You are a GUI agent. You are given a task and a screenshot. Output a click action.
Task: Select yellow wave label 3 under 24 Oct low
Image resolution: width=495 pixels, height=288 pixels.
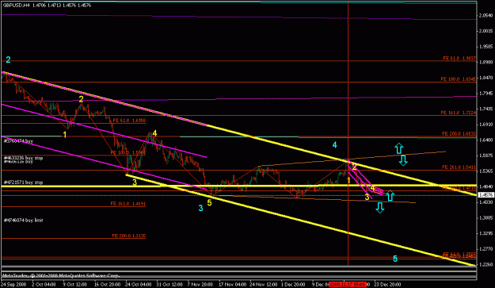135,182
